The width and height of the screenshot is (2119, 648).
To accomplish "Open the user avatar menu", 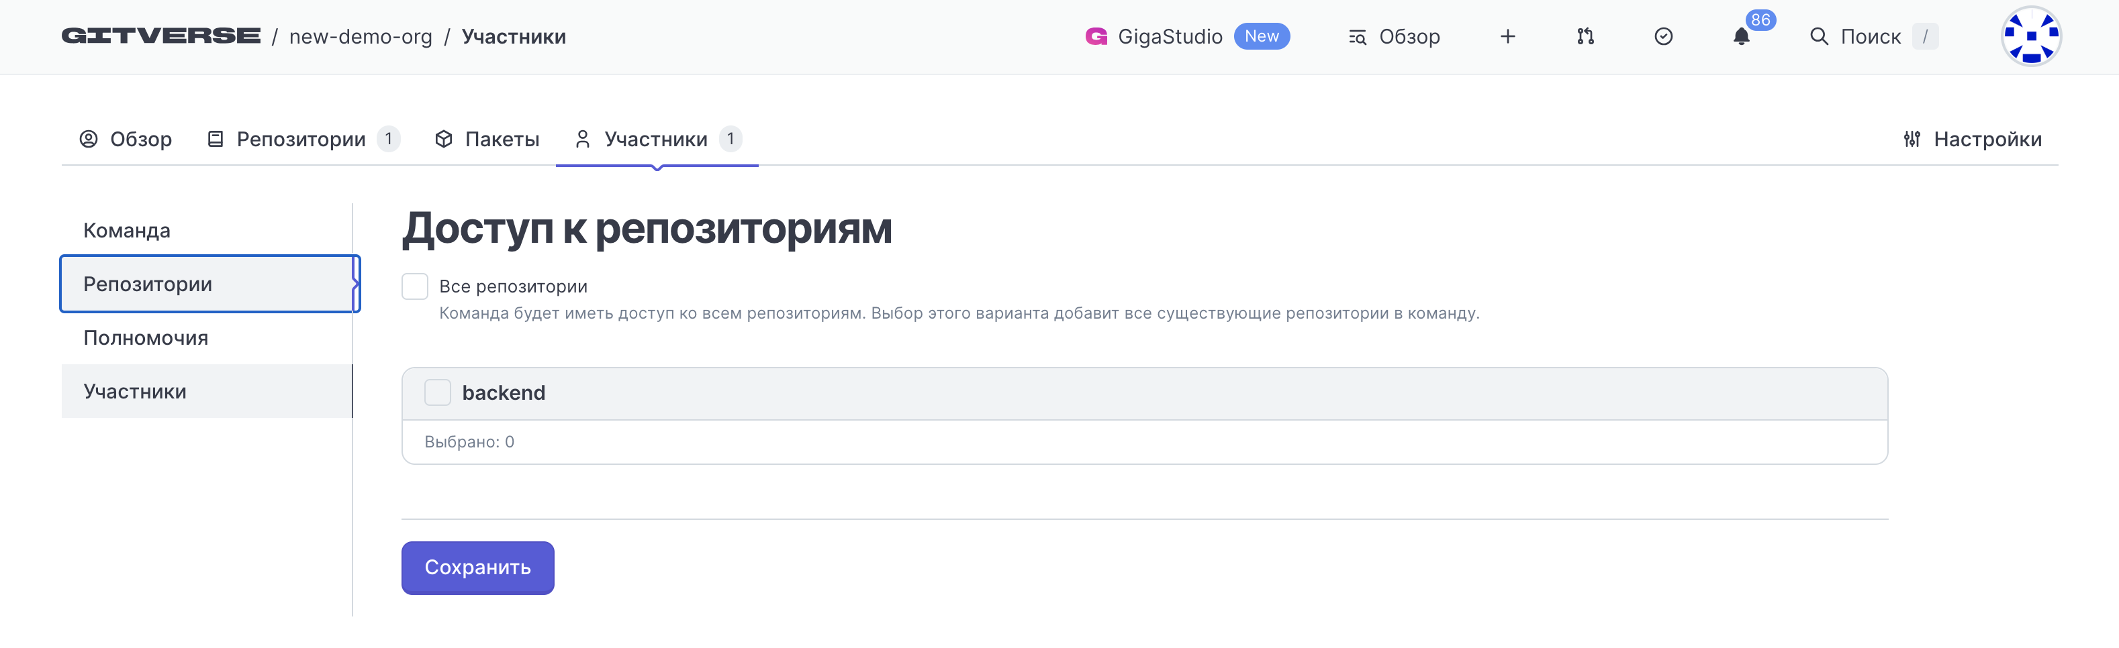I will point(2030,36).
